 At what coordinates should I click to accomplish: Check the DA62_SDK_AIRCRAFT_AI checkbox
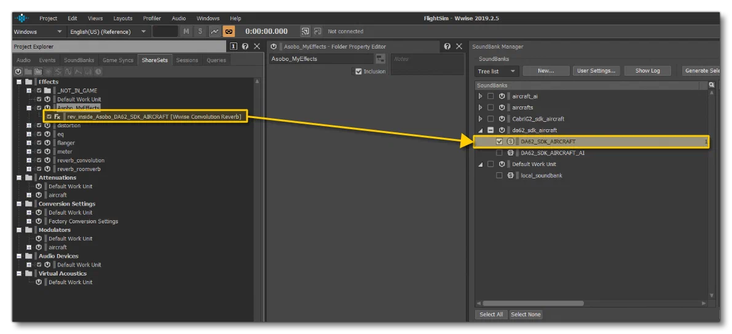pos(499,153)
